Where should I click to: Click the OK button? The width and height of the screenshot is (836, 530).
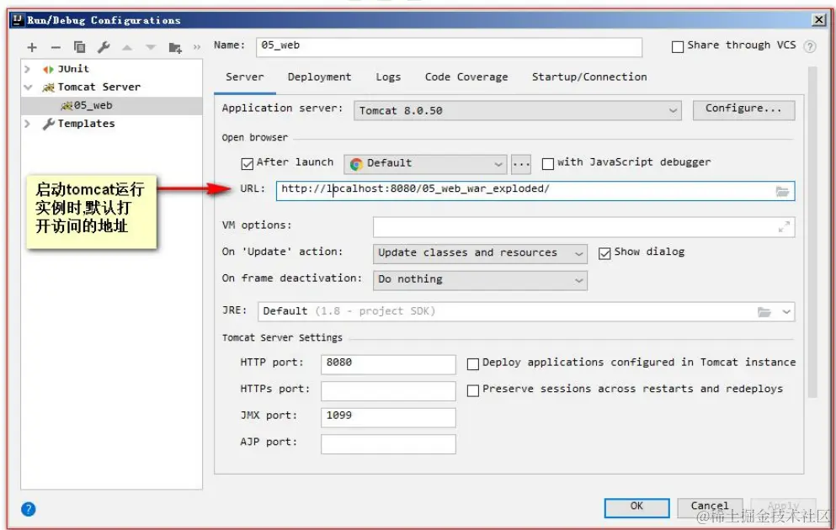(x=636, y=507)
